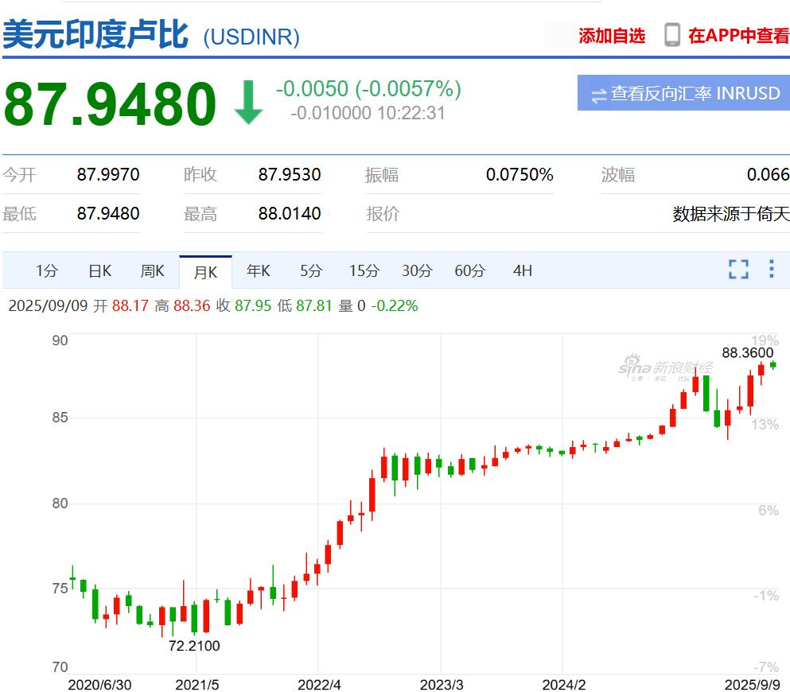Click the mobile phone APP icon

tap(672, 35)
